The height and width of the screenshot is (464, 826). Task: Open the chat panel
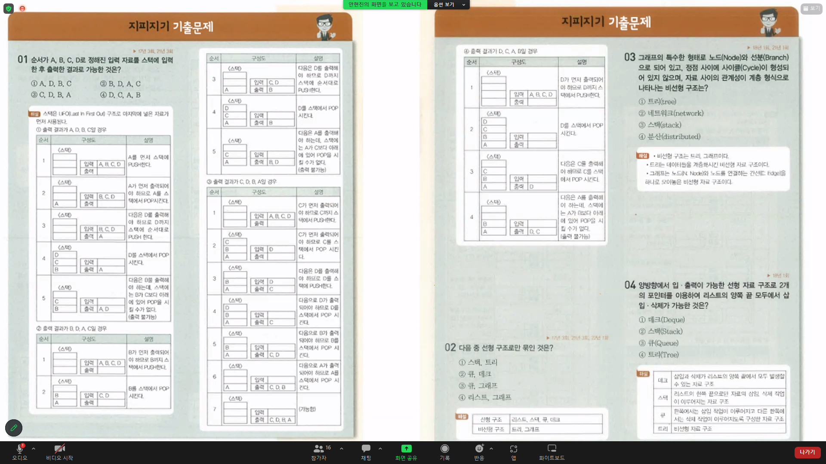[x=366, y=449]
